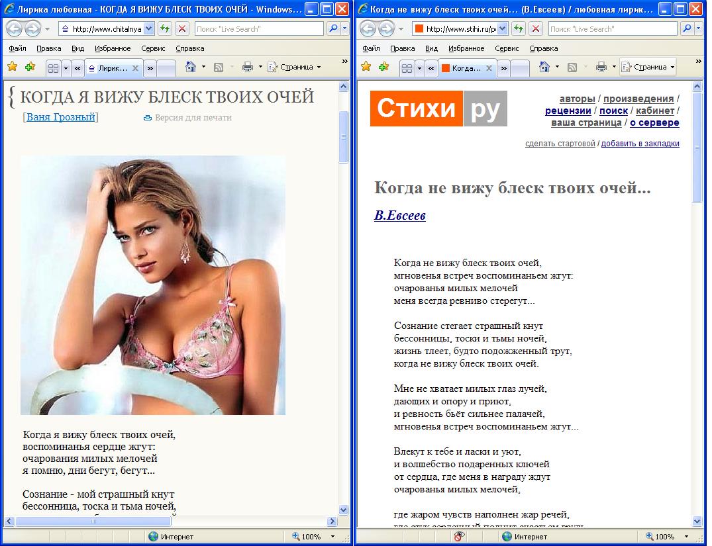Click Add to Favorites icon in stihi.ru window

point(383,67)
